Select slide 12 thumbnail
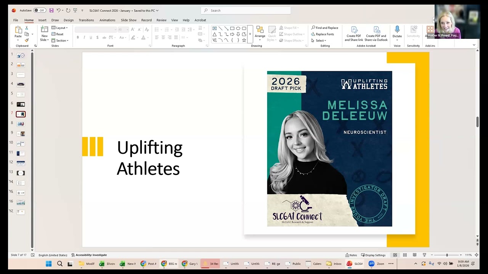The width and height of the screenshot is (488, 274). click(21, 163)
